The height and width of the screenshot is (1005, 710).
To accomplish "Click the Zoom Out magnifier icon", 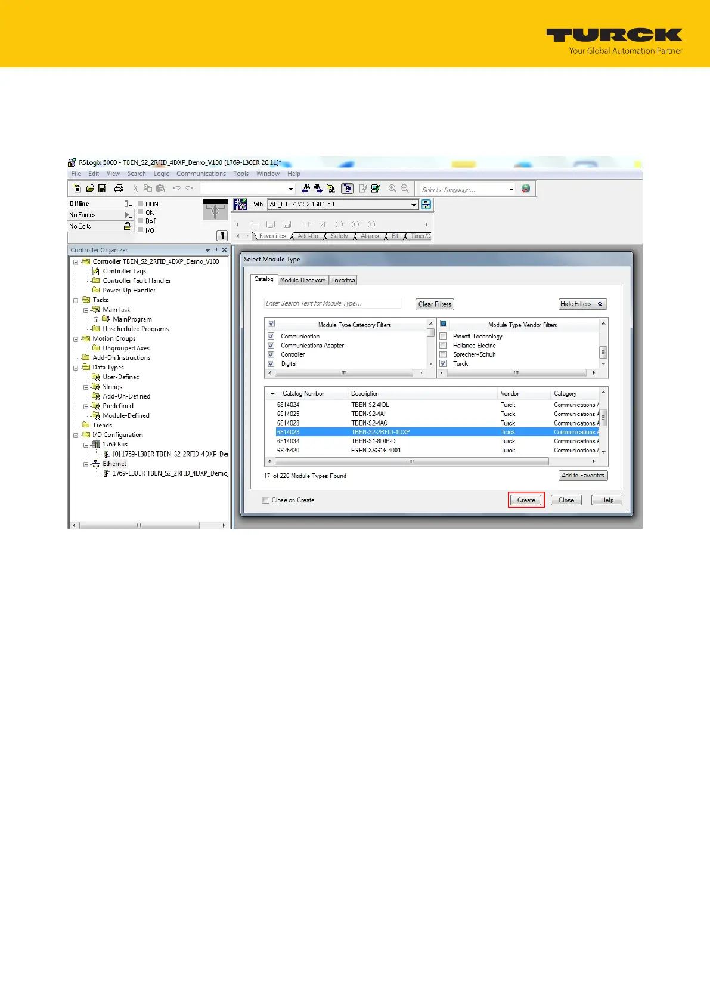I will 405,189.
